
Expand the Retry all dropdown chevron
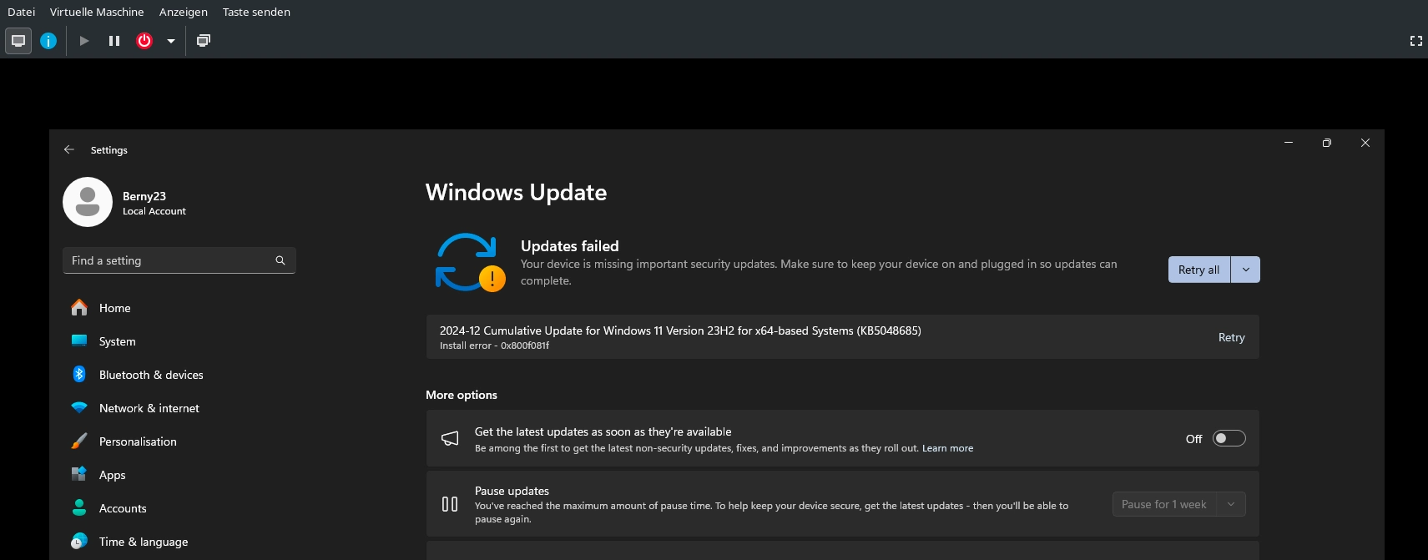coord(1246,270)
